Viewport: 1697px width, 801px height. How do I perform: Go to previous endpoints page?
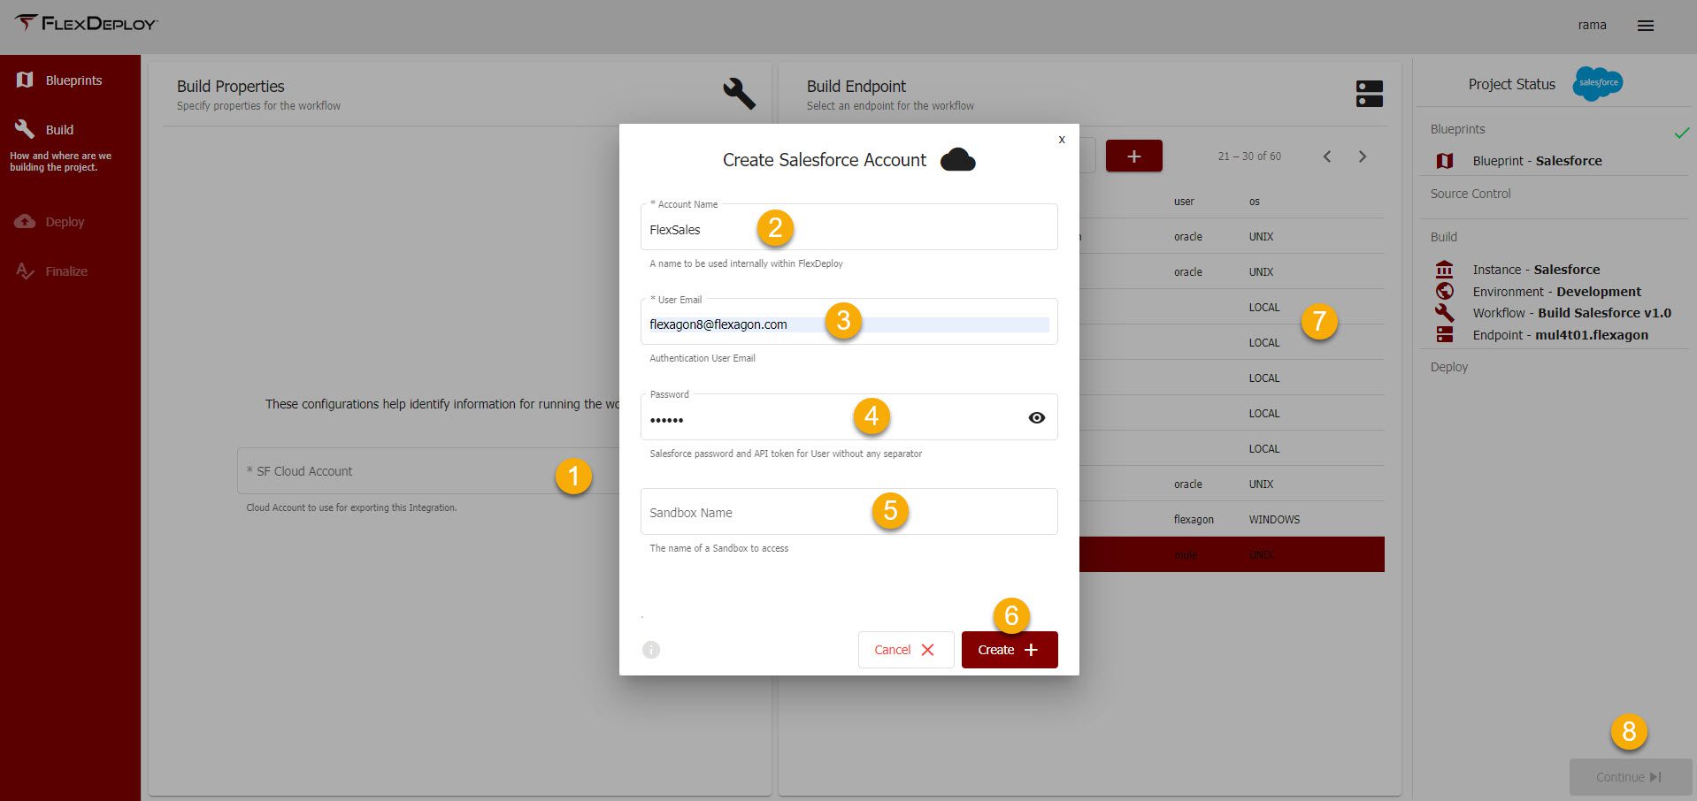(x=1327, y=156)
